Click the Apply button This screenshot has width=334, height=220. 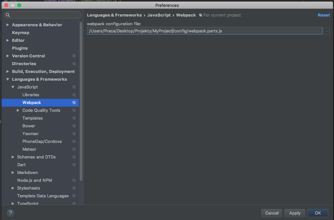click(295, 213)
